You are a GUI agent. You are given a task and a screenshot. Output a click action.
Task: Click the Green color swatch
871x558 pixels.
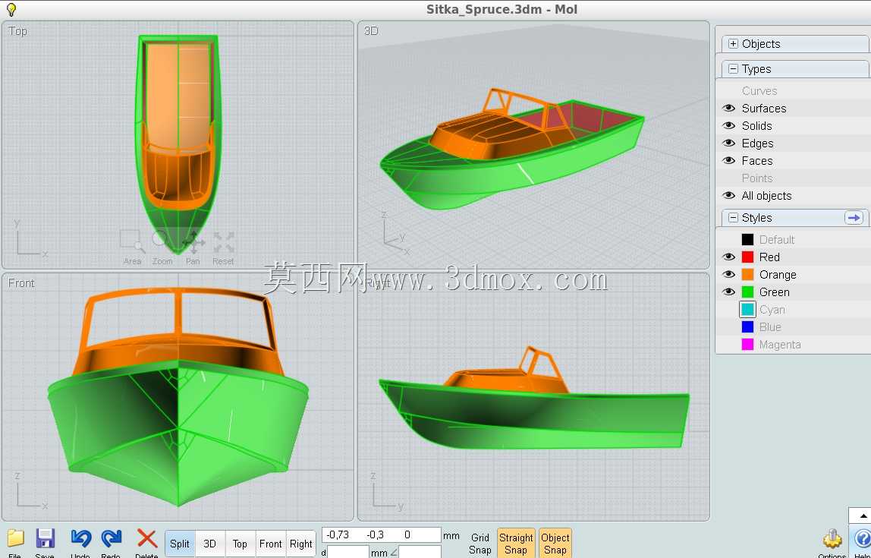[x=747, y=292]
